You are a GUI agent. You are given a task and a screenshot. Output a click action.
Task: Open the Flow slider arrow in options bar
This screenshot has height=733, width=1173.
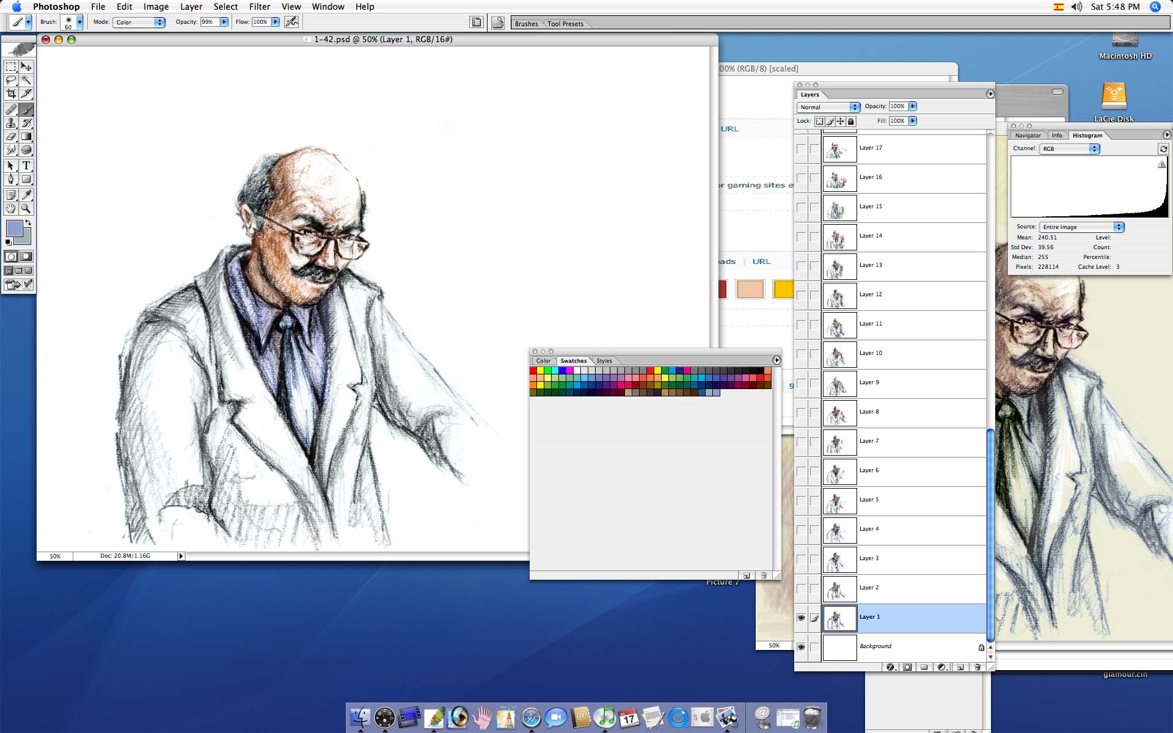(276, 22)
